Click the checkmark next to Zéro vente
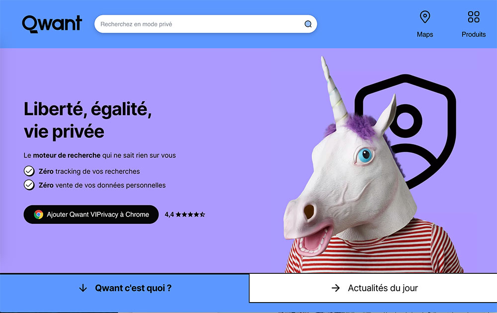This screenshot has width=497, height=313. pos(29,185)
